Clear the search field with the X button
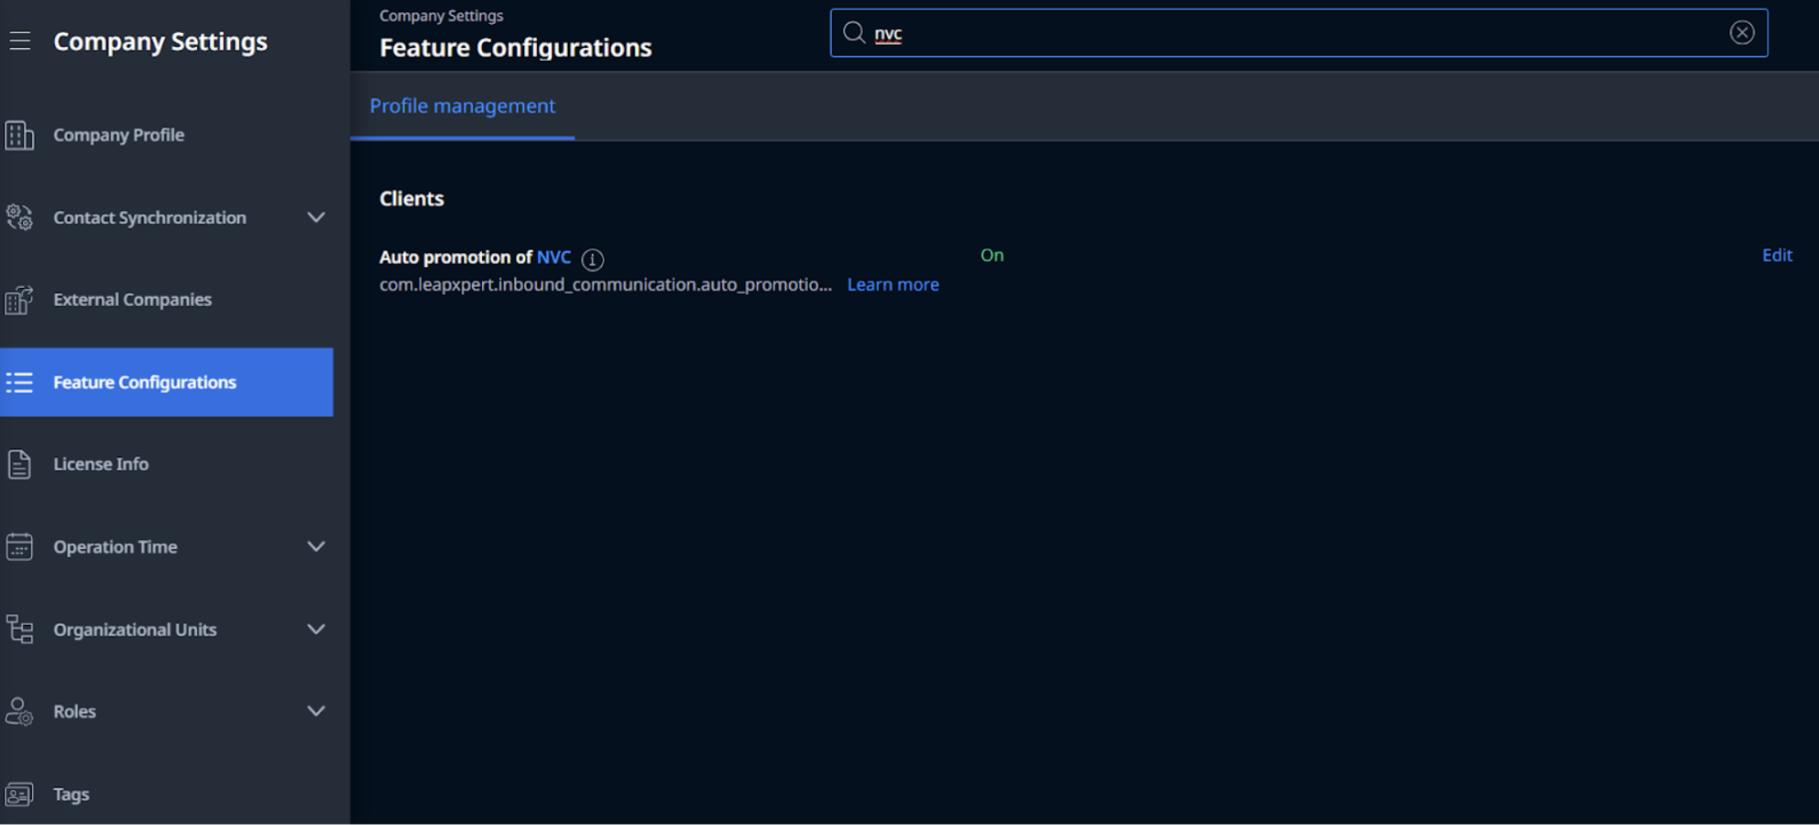1819x825 pixels. coord(1742,33)
